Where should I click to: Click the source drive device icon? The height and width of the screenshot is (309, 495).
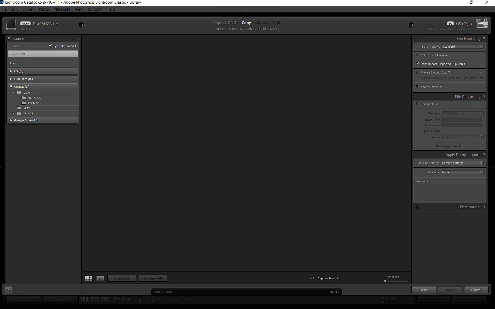[x=11, y=24]
